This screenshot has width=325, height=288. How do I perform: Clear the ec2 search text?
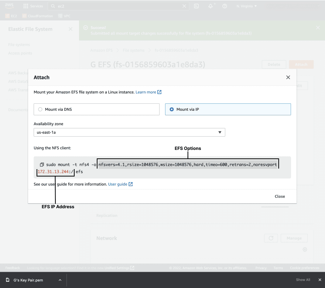click(x=184, y=6)
